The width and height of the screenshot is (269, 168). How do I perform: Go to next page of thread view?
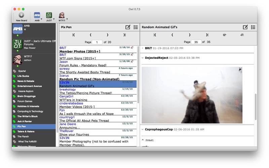190,35
